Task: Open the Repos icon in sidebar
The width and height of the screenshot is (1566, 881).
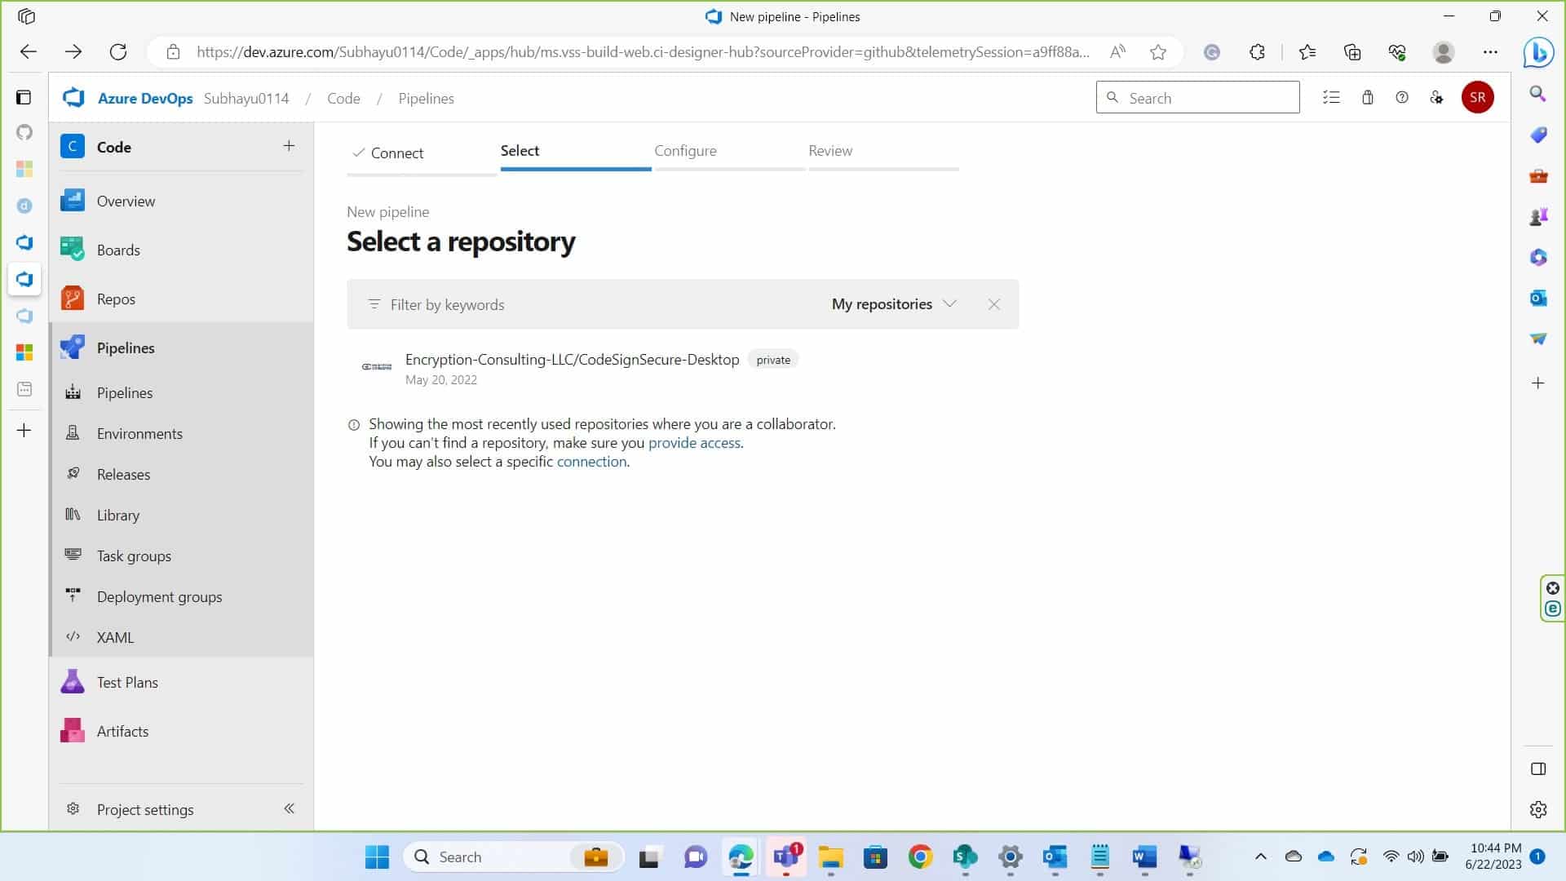Action: (73, 299)
